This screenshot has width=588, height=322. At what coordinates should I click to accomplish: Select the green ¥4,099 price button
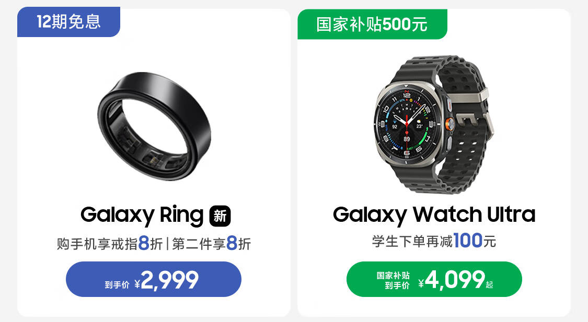point(434,279)
